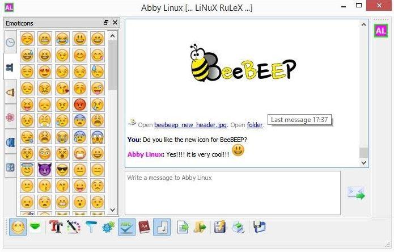Viewport: 394px width, 252px height.
Task: Insert the heart eyes emoticon
Action: [44, 72]
